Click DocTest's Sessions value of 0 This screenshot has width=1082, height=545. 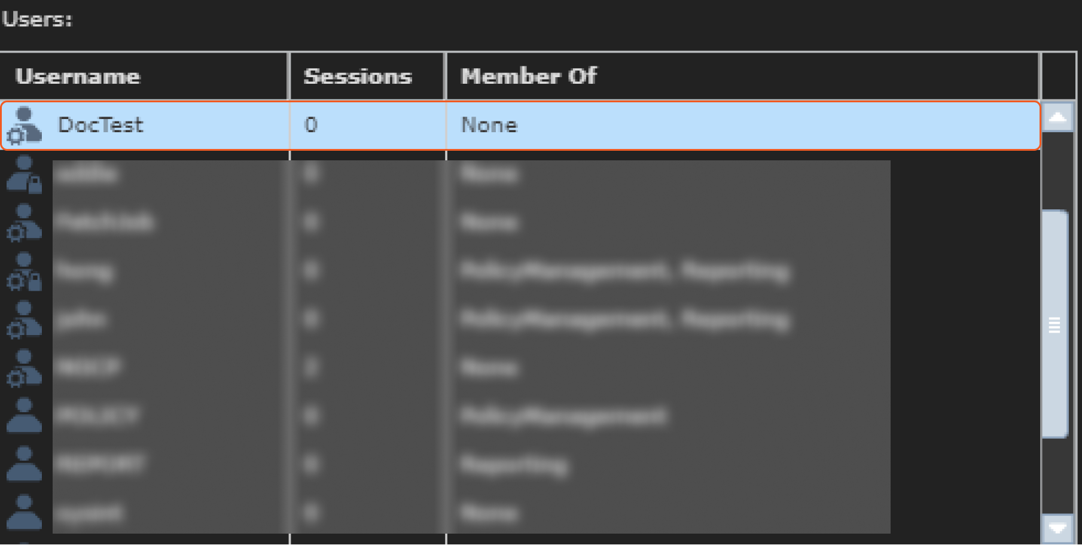pos(311,125)
